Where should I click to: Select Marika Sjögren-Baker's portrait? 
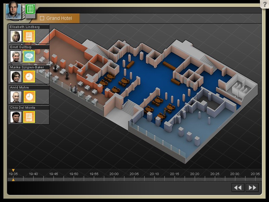point(16,76)
